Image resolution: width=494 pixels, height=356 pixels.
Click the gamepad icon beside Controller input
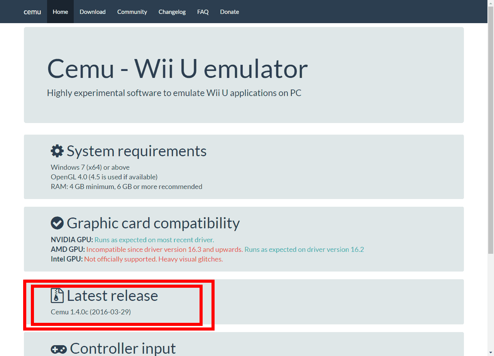[x=59, y=349]
